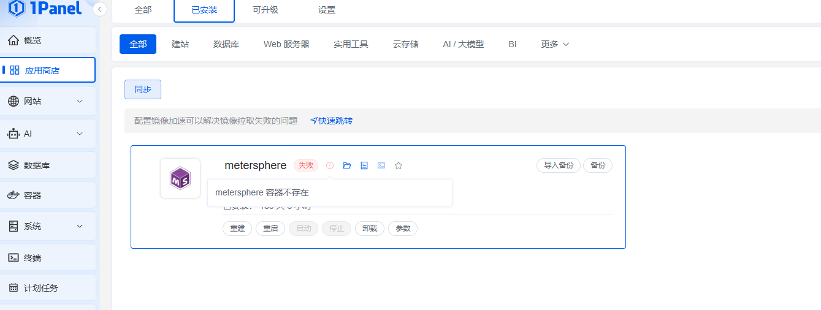Viewport: 821px width, 310px height.
Task: Click the 停止 stop button
Action: pyautogui.click(x=337, y=229)
